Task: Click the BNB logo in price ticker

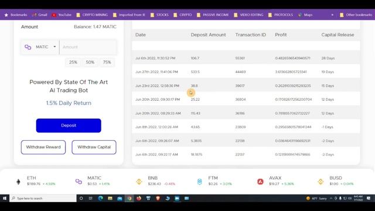Action: pos(139,182)
